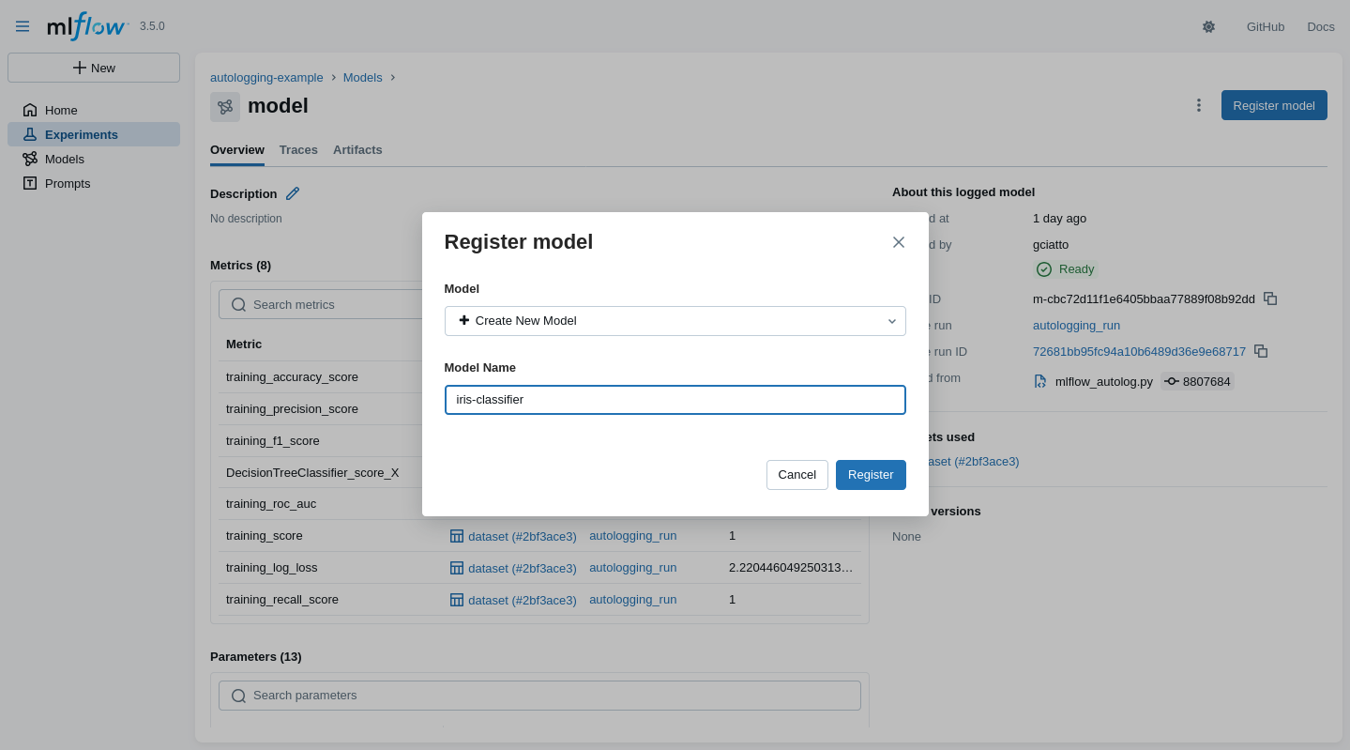
Task: Click the Model Name input field
Action: [x=675, y=400]
